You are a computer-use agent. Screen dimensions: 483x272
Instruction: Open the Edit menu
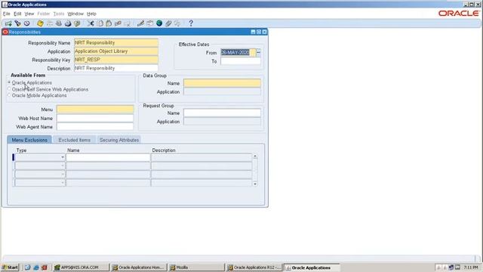tap(17, 14)
